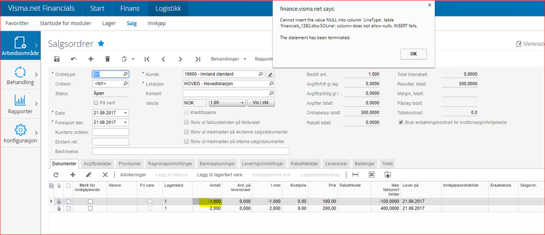
Task: Open the search lookup in Ordretype field
Action: [126, 74]
